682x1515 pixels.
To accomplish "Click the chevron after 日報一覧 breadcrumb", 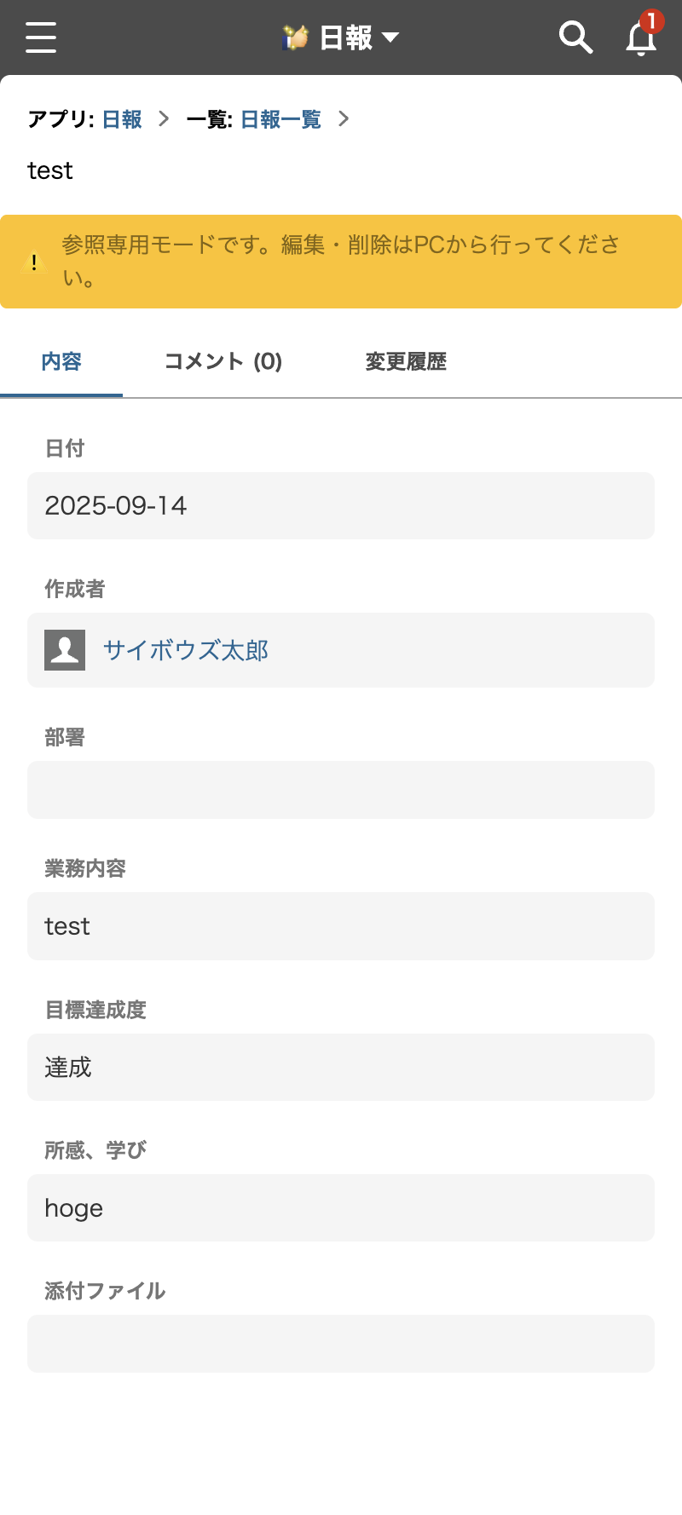I will 344,119.
